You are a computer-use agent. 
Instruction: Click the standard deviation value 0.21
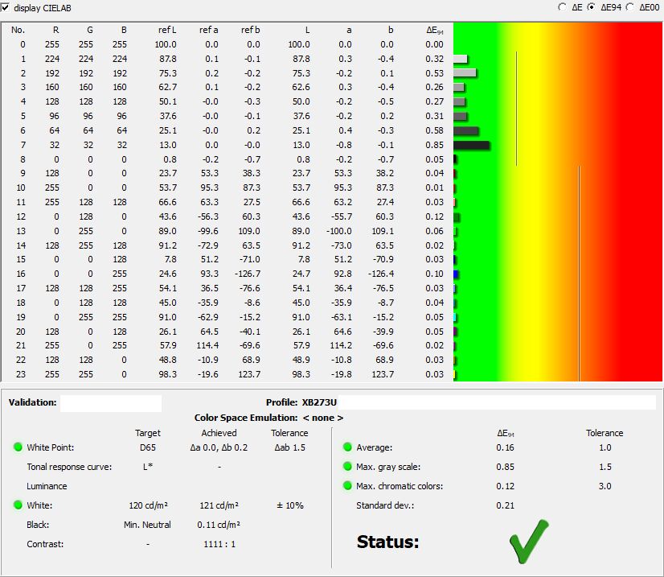pyautogui.click(x=505, y=505)
